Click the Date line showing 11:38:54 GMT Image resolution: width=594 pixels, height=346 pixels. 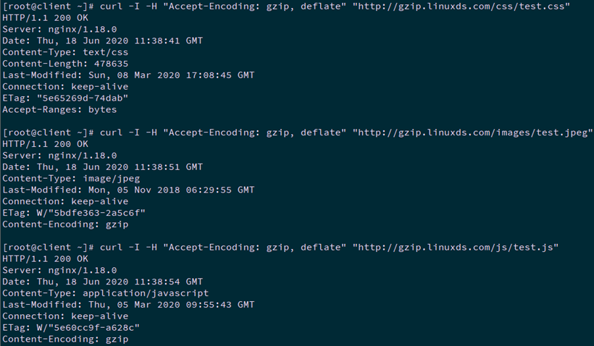pyautogui.click(x=103, y=282)
